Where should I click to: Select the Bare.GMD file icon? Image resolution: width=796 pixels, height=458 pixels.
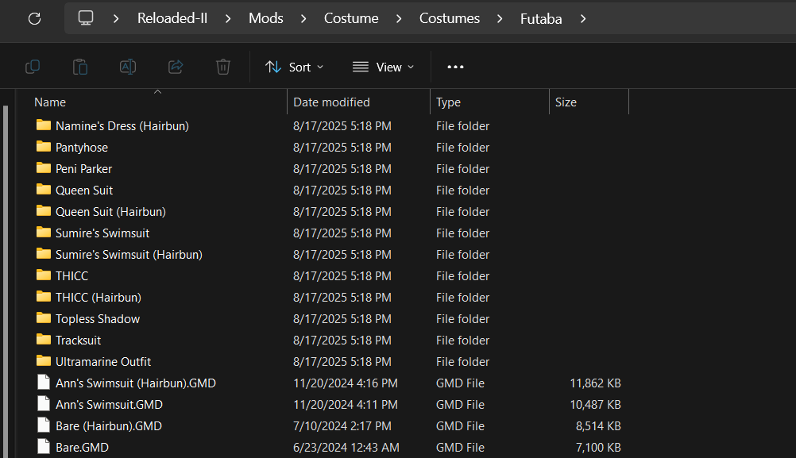click(44, 446)
